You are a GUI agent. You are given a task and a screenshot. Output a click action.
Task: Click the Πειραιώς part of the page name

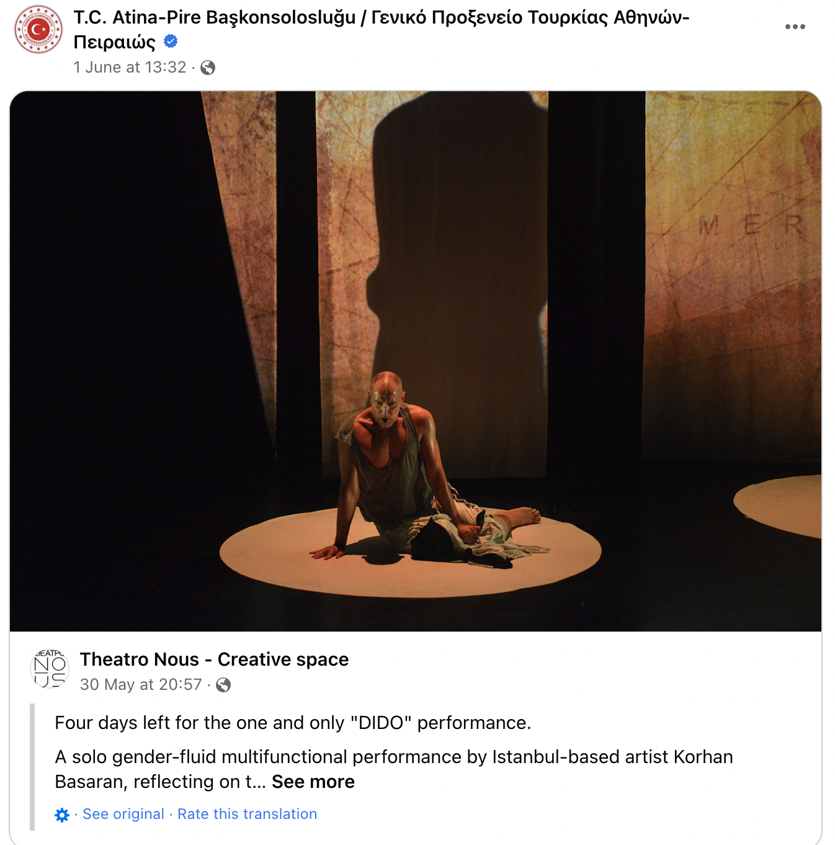(x=114, y=42)
